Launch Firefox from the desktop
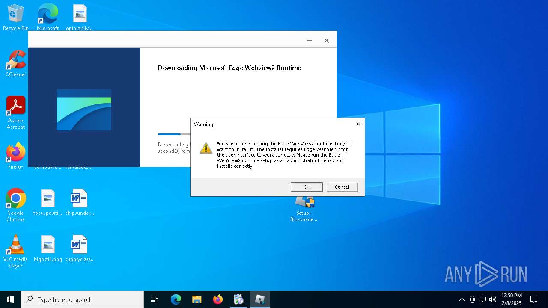 (x=16, y=156)
